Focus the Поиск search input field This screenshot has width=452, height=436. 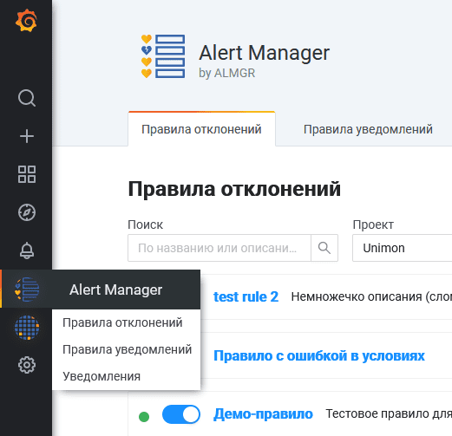point(219,248)
